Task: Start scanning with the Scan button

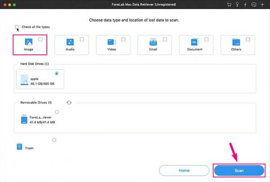Action: click(239, 170)
